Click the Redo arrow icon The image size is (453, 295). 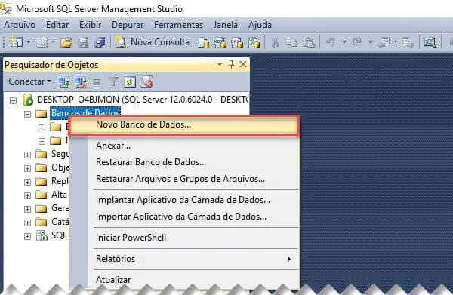click(x=357, y=42)
